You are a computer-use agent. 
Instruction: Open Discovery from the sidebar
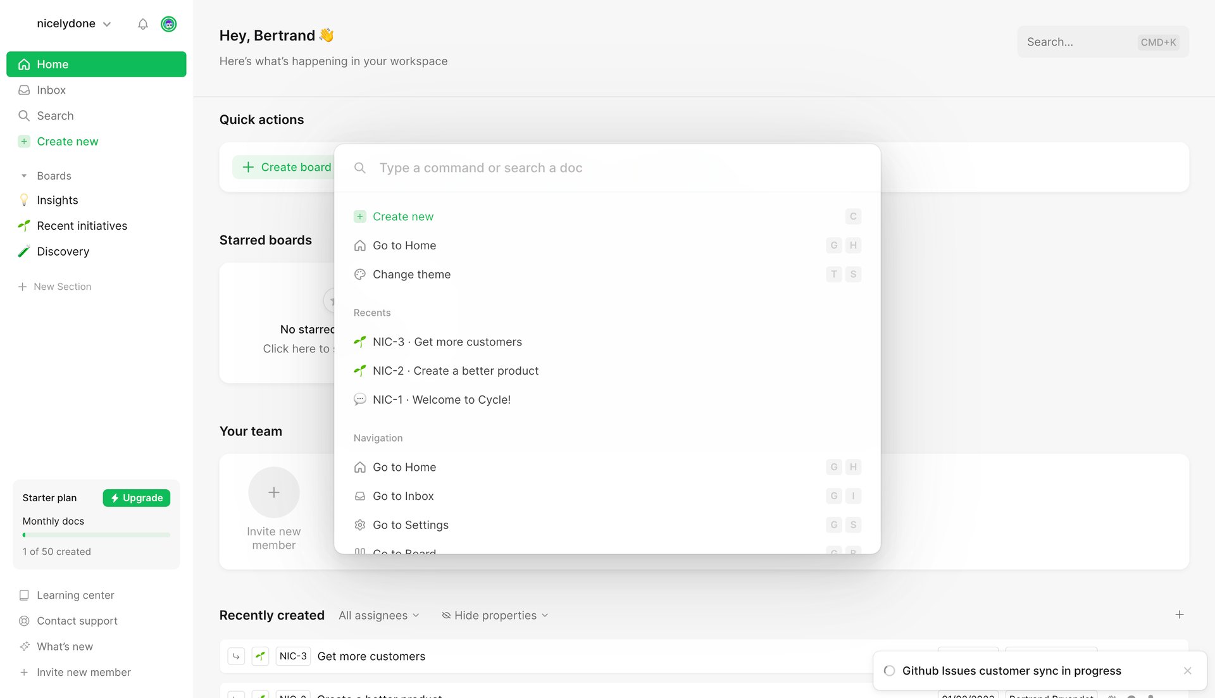[63, 251]
